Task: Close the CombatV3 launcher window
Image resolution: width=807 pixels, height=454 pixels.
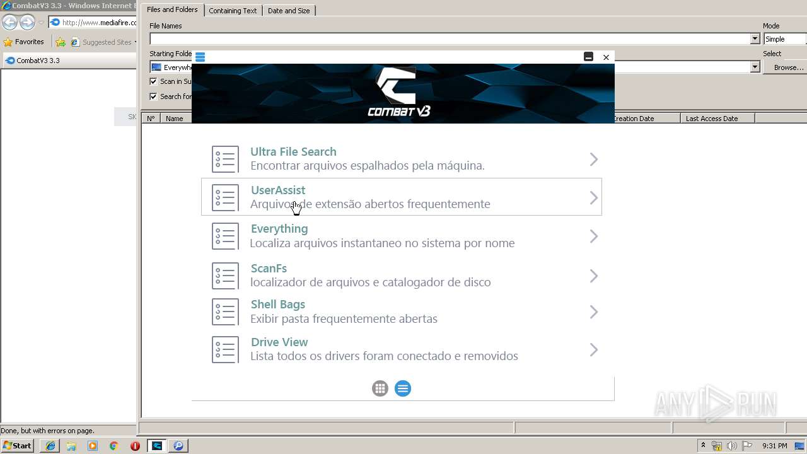Action: [x=606, y=57]
